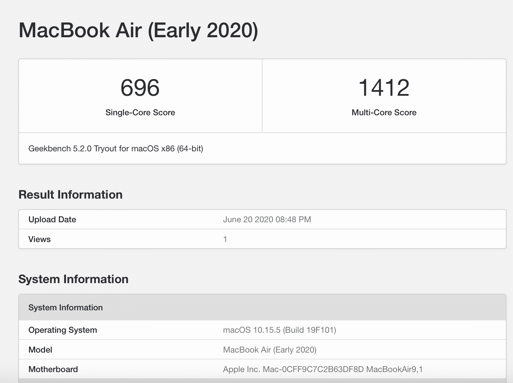Select the Model row label
Viewport: 513px width, 383px height.
point(40,349)
